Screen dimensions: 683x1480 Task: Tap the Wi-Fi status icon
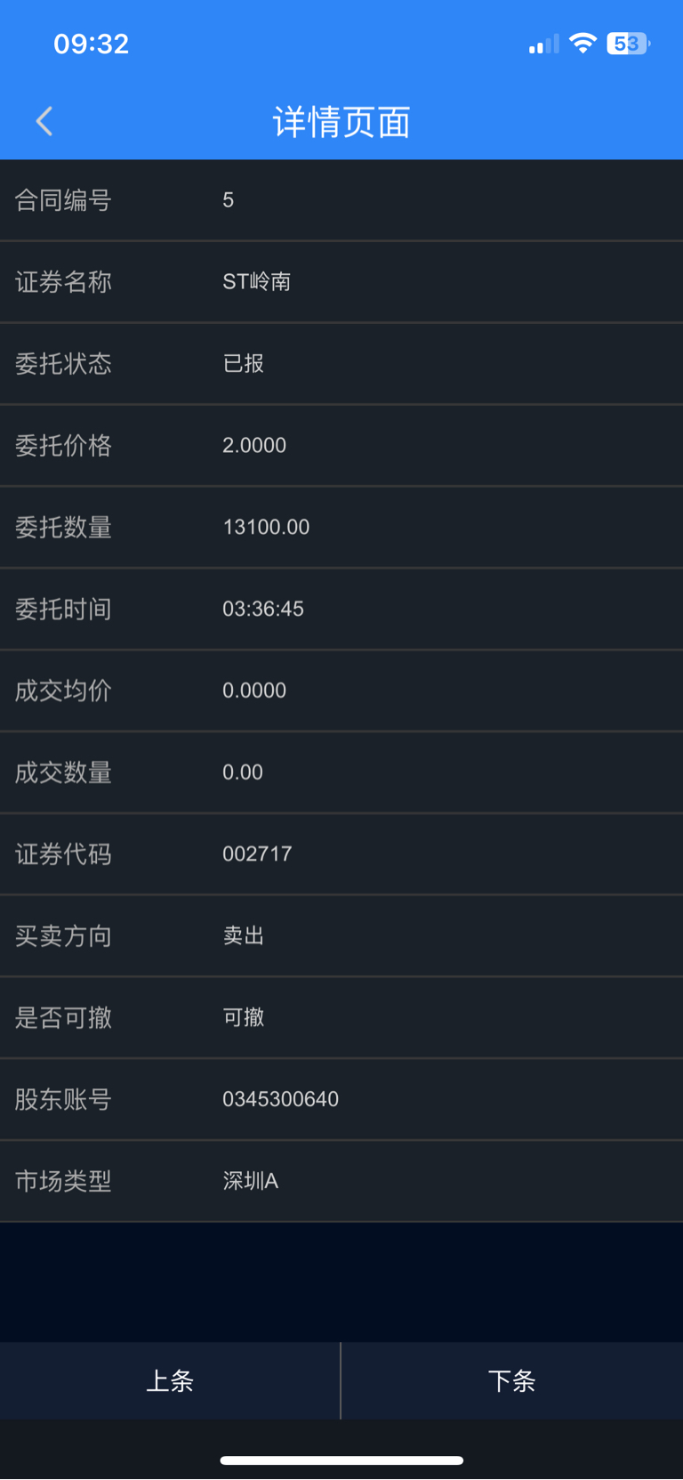[583, 43]
